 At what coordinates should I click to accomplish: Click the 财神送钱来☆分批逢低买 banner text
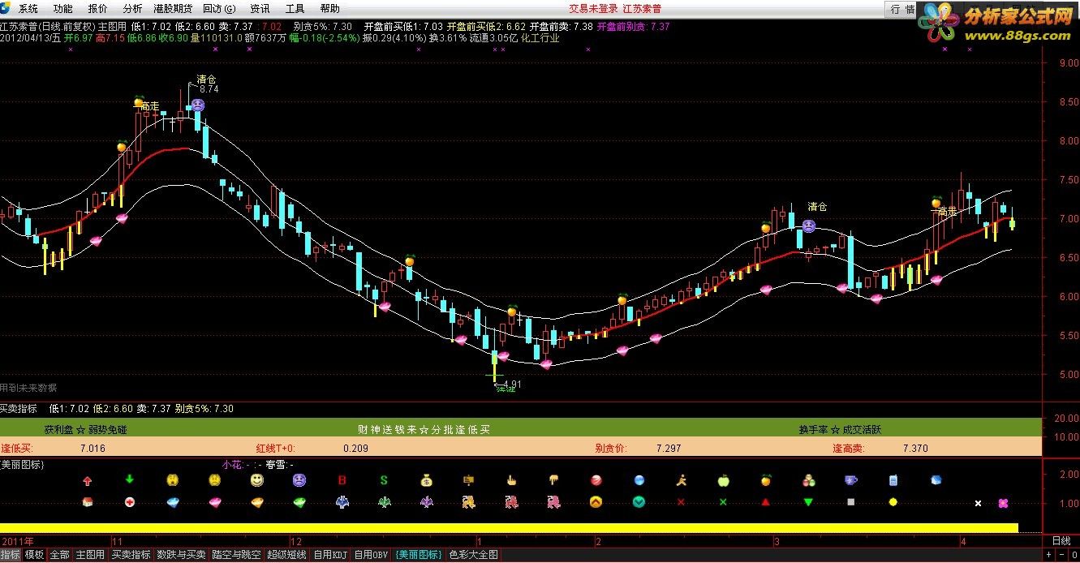tap(424, 429)
